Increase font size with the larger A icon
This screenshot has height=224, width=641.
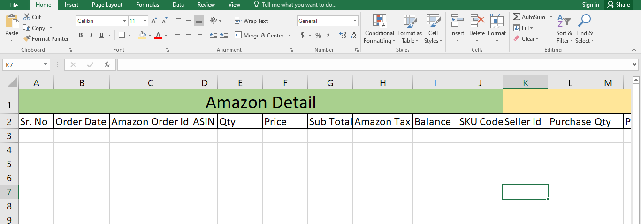[x=154, y=21]
